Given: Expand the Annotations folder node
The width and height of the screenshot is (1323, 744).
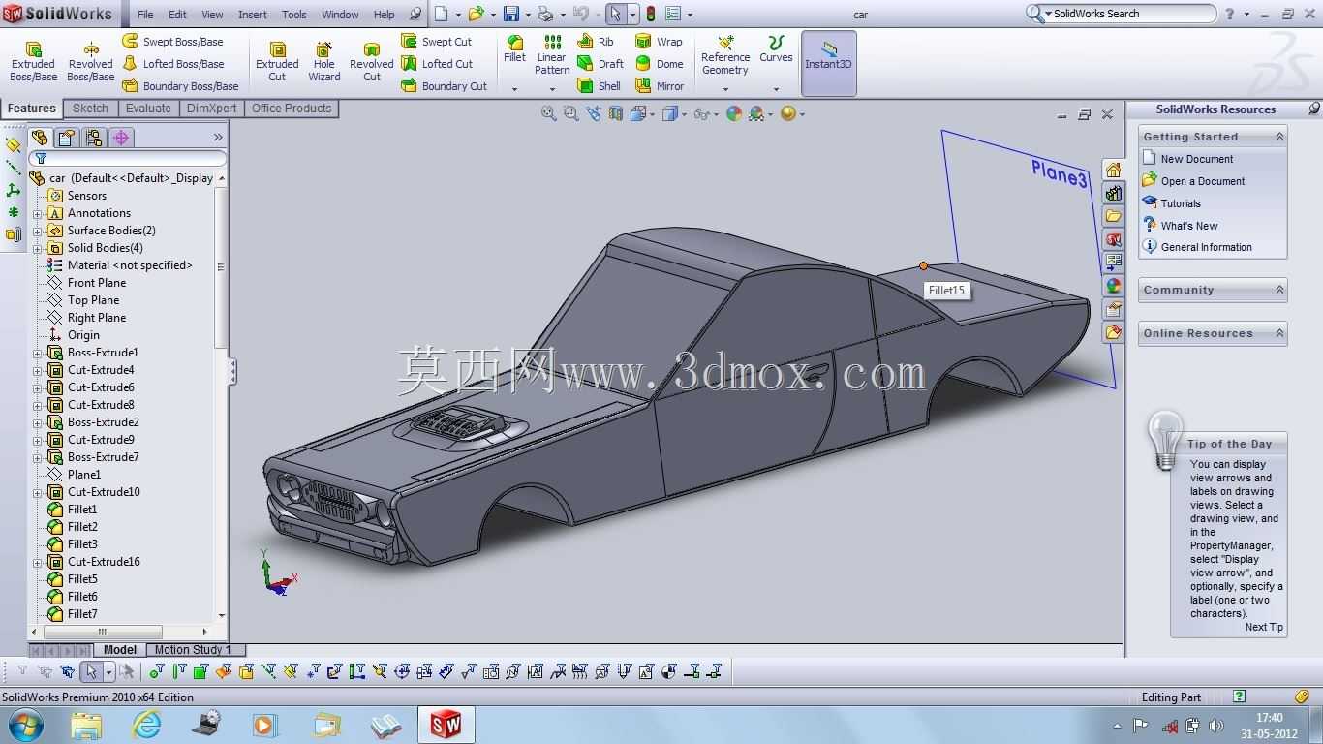Looking at the screenshot, I should pos(38,213).
